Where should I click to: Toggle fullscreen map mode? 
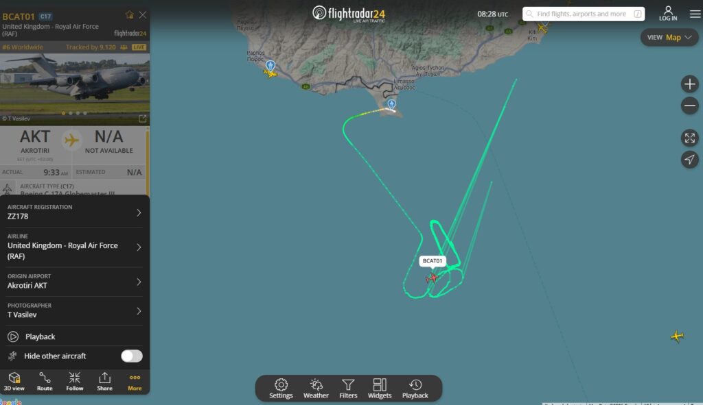pos(689,138)
